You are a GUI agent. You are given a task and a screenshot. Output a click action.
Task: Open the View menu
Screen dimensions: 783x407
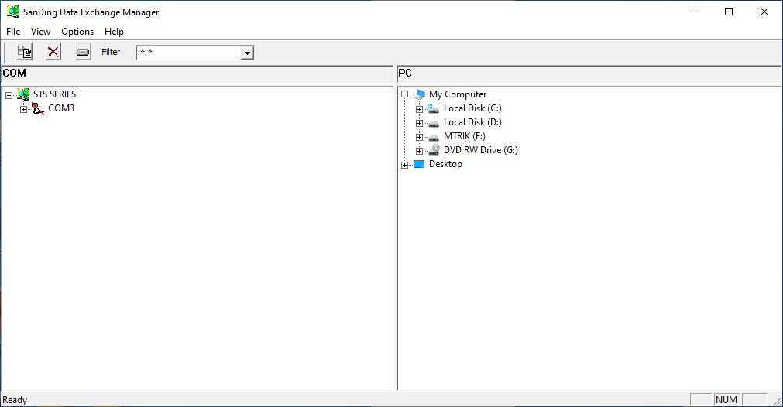tap(40, 32)
